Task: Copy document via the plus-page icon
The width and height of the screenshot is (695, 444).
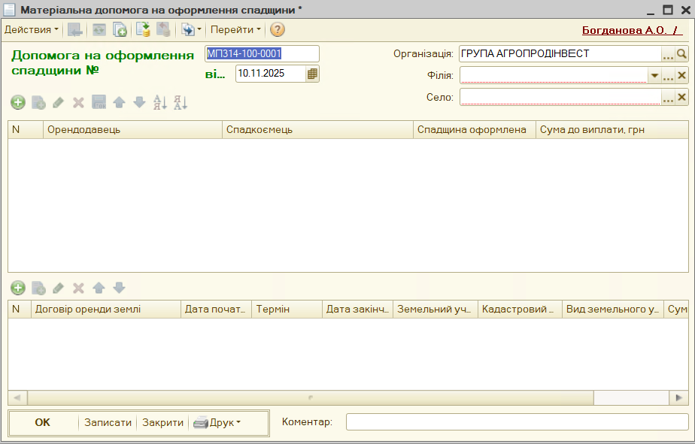Action: click(120, 29)
